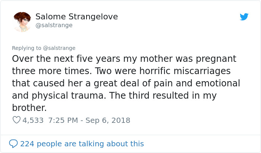
Task: Click the 'Replying to' label text
Action: 26,48
